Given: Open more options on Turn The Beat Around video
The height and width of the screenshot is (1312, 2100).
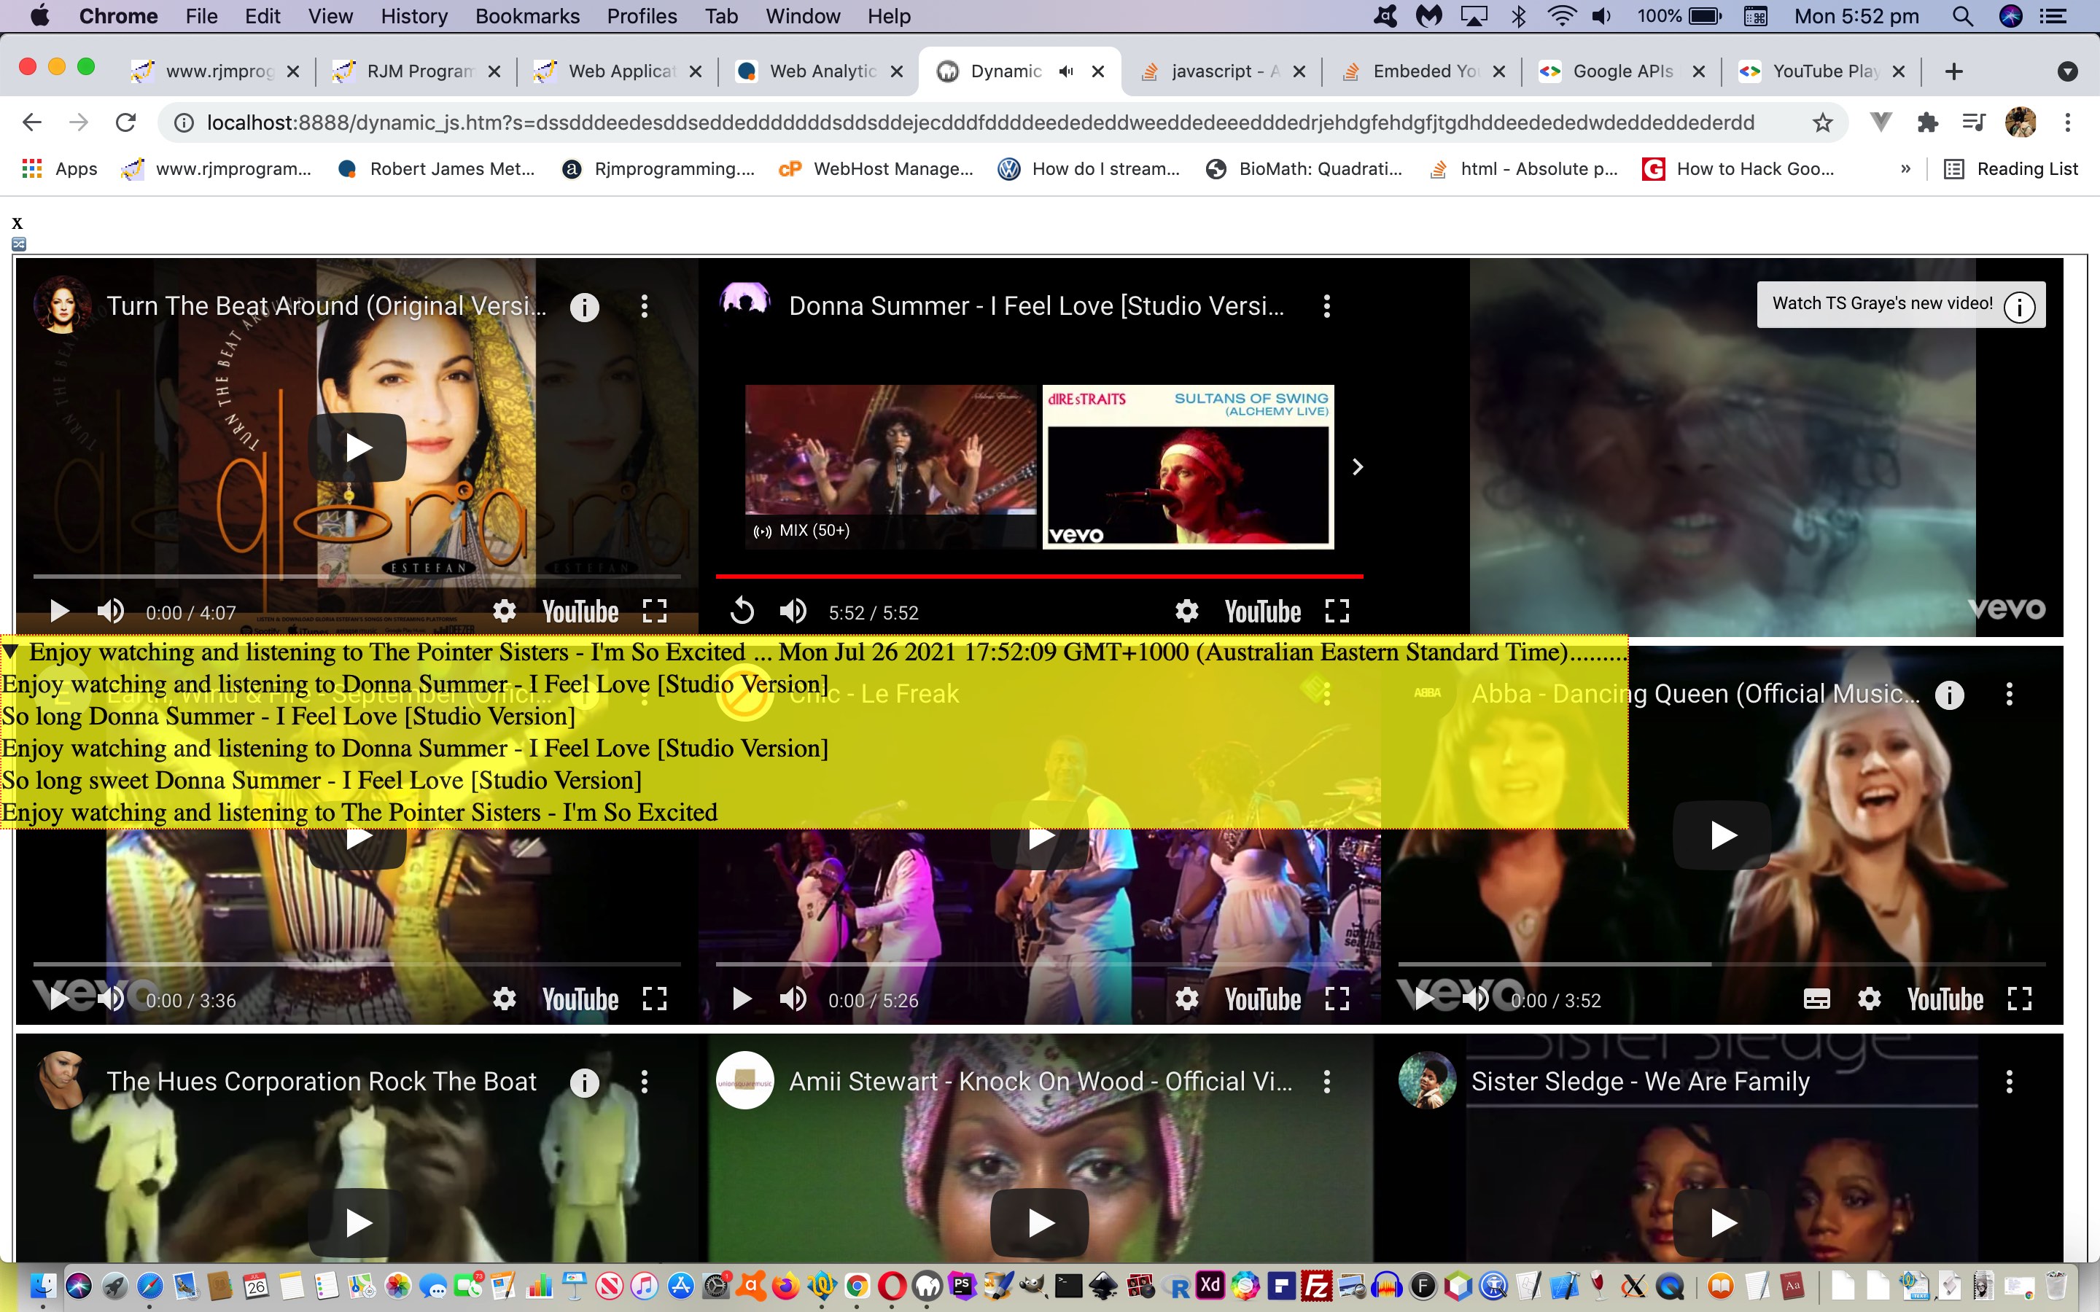Looking at the screenshot, I should [644, 305].
